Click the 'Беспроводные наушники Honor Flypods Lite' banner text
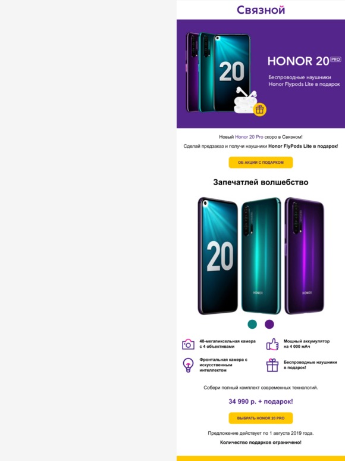Viewport: 345px width, 461px height. pos(304,81)
